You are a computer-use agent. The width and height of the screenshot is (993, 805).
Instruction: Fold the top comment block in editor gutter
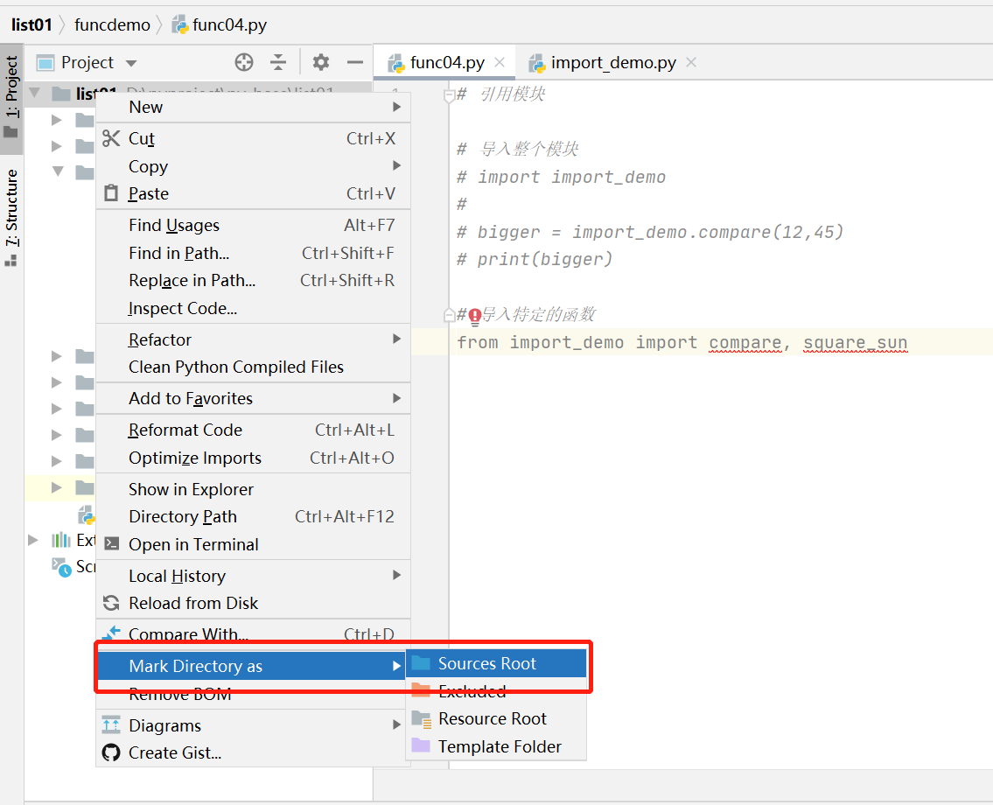tap(449, 95)
